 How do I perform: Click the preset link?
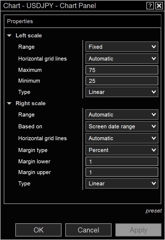[154, 211]
